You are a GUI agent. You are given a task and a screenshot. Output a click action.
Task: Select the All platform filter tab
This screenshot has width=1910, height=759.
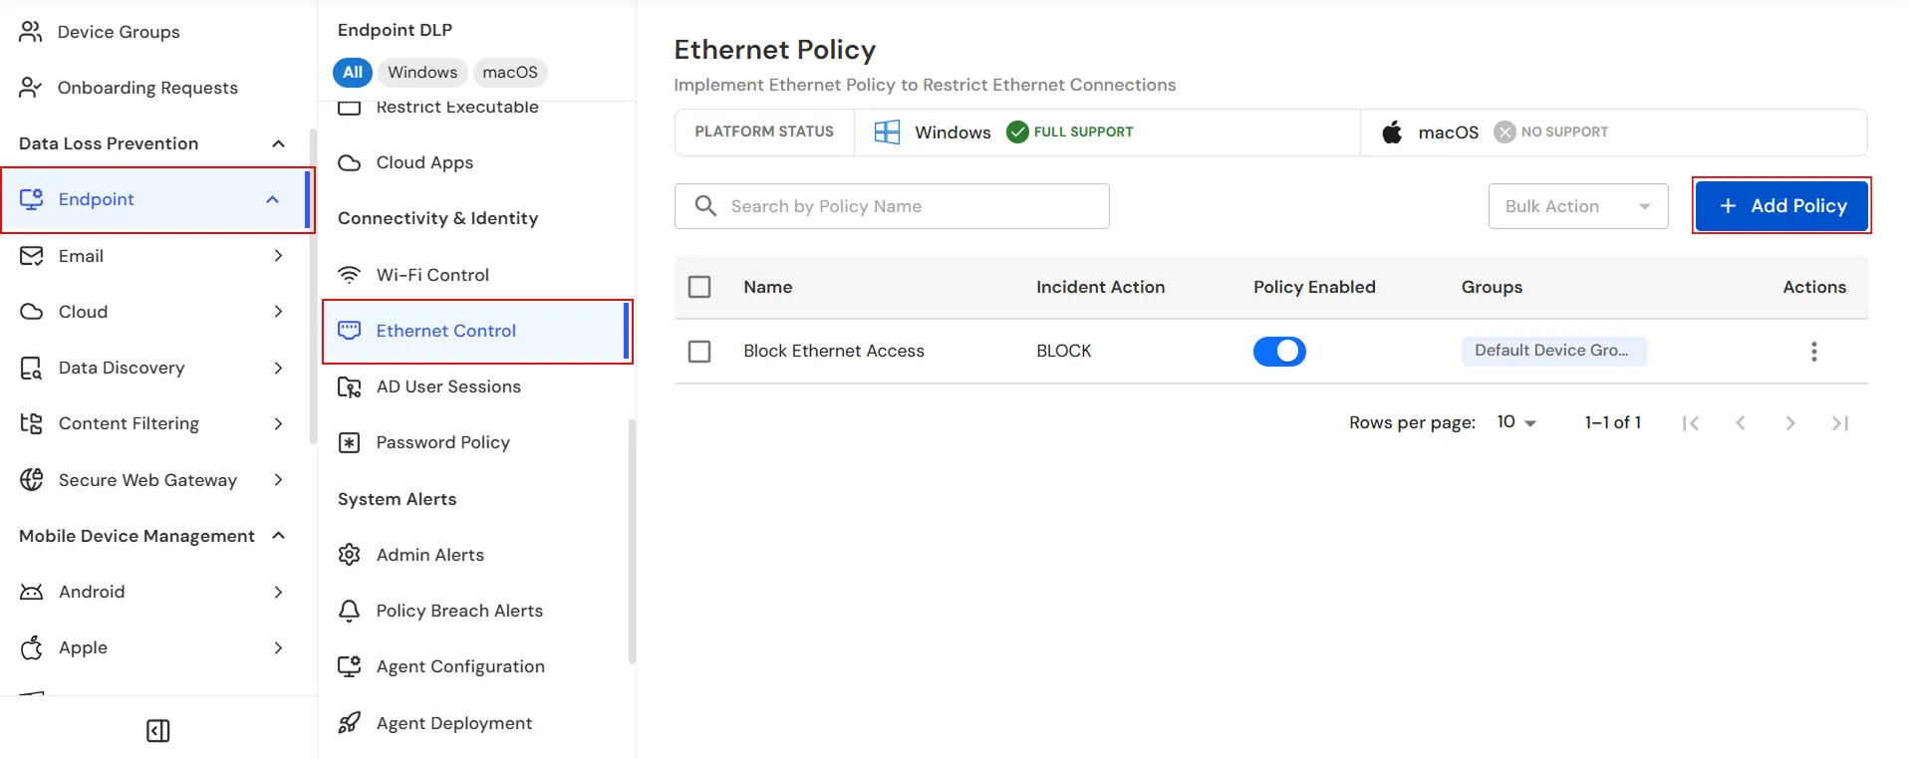pos(353,73)
